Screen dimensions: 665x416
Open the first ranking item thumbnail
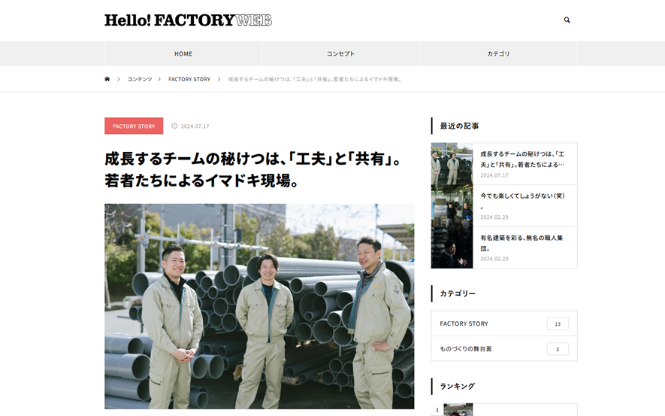point(458,410)
